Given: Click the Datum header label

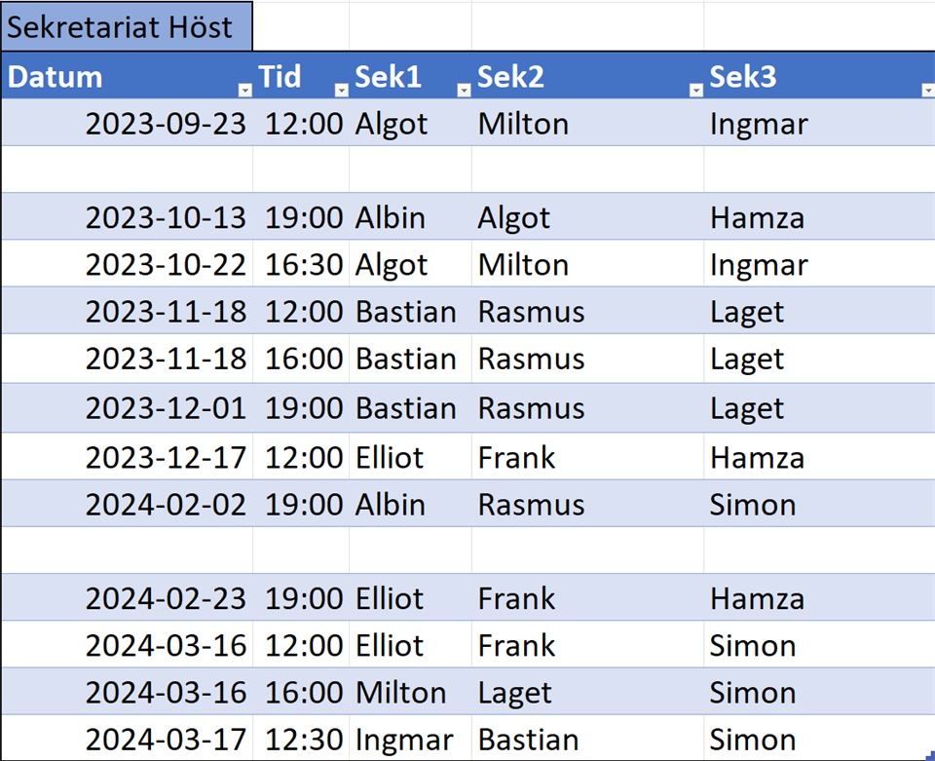Looking at the screenshot, I should [56, 77].
